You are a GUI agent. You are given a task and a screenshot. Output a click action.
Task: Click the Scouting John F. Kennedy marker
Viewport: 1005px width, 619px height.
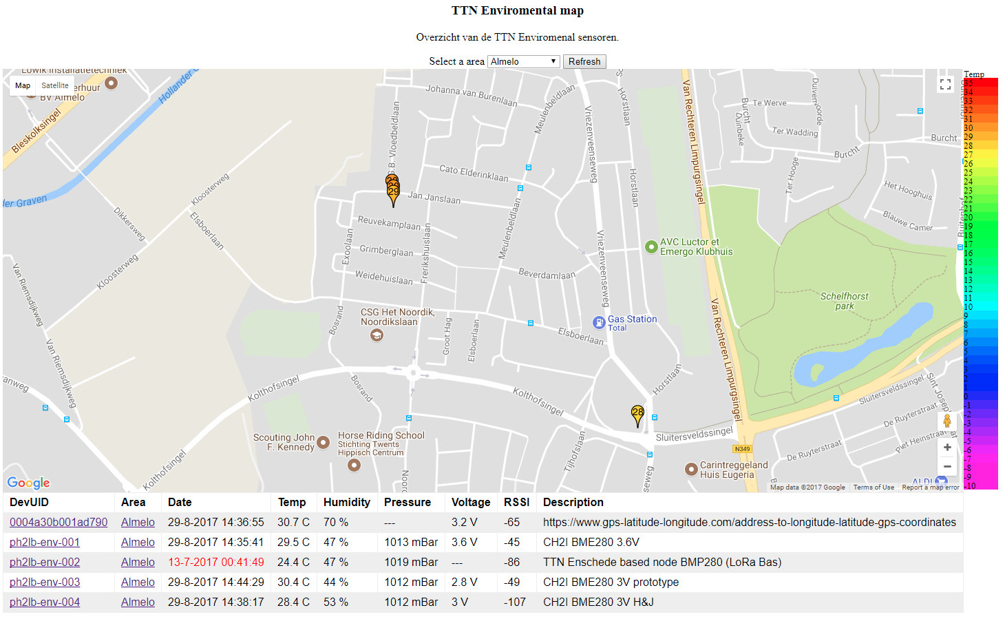tap(323, 442)
